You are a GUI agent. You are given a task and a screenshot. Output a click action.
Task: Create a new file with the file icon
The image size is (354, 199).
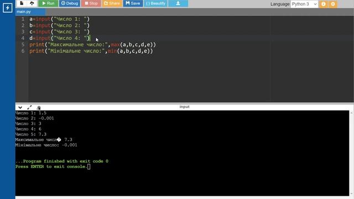[22, 3]
